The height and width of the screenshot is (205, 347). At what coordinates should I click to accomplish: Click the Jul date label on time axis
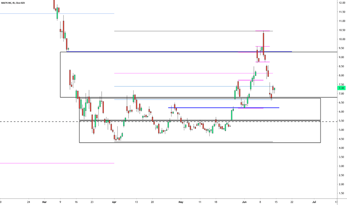click(x=314, y=202)
